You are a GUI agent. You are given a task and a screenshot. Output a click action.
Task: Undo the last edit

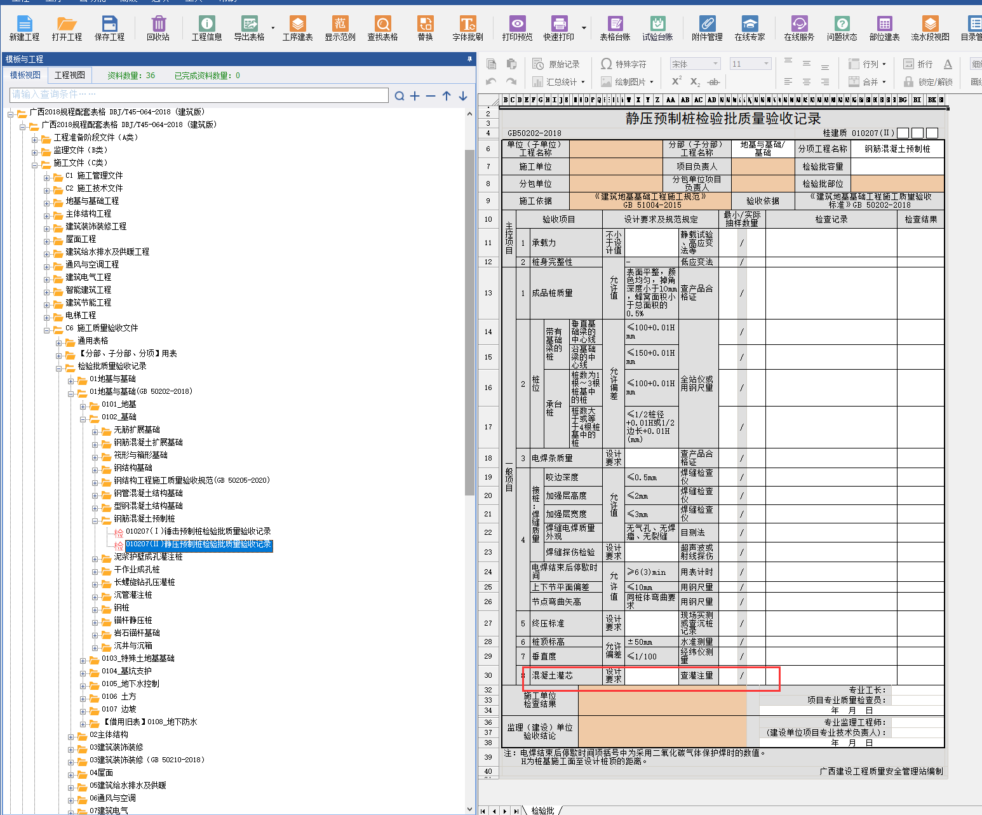point(491,81)
